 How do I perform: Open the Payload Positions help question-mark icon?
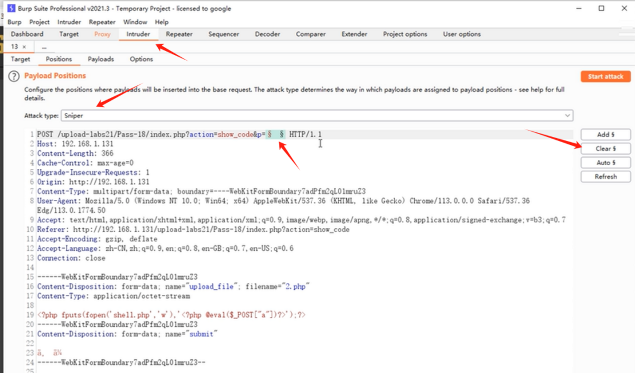tap(14, 76)
